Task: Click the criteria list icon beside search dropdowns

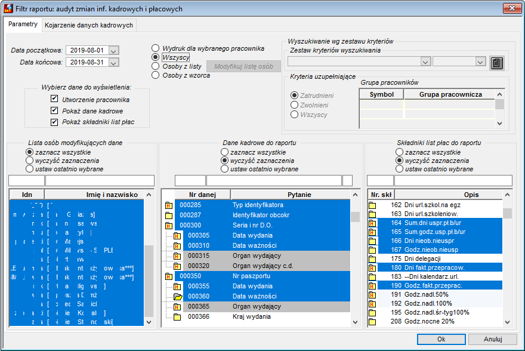Action: coord(496,63)
